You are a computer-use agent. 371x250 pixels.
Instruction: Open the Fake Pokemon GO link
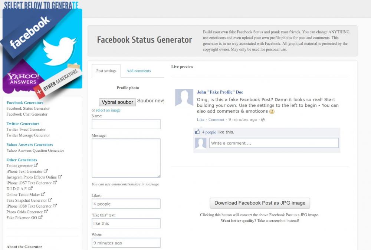pos(22,218)
